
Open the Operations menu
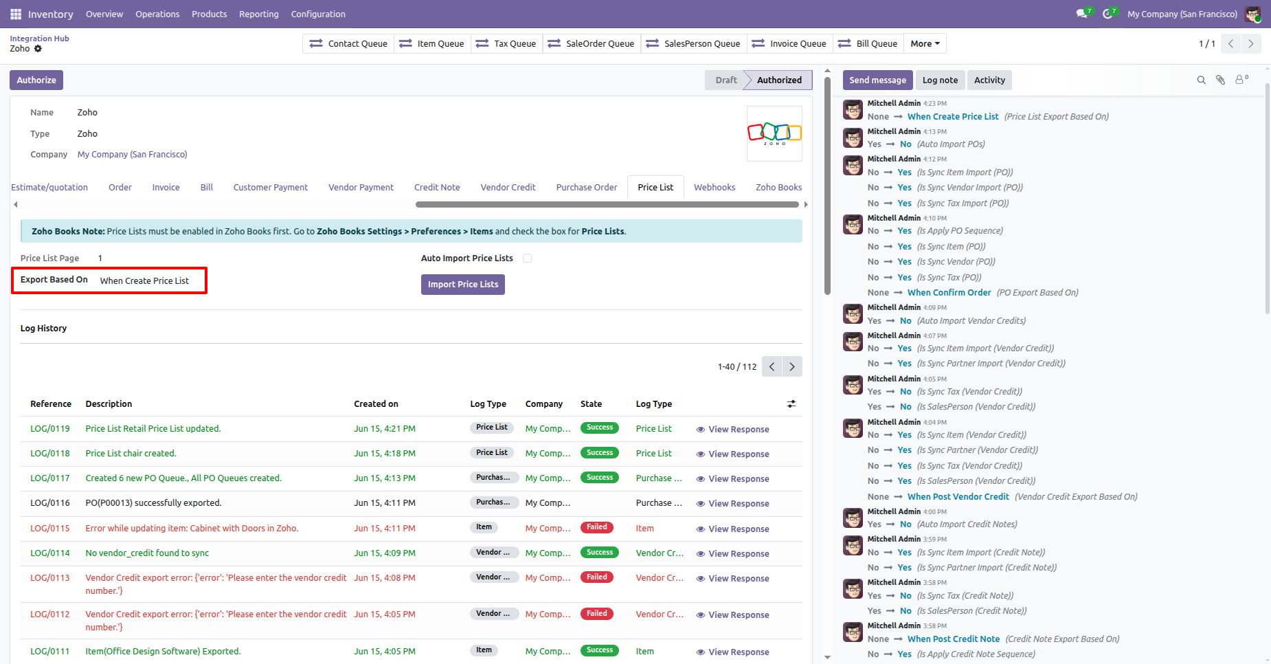(157, 14)
